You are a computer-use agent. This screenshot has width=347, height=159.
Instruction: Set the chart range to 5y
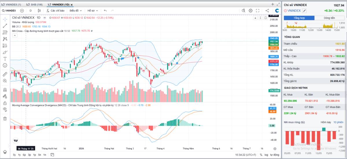coord(14,155)
